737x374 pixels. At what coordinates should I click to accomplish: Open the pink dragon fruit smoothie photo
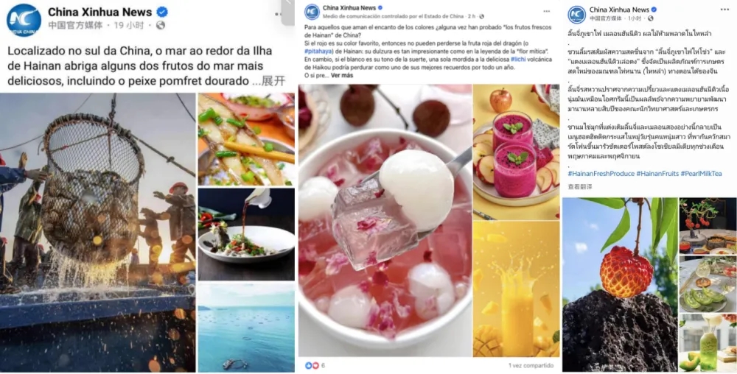(516, 152)
